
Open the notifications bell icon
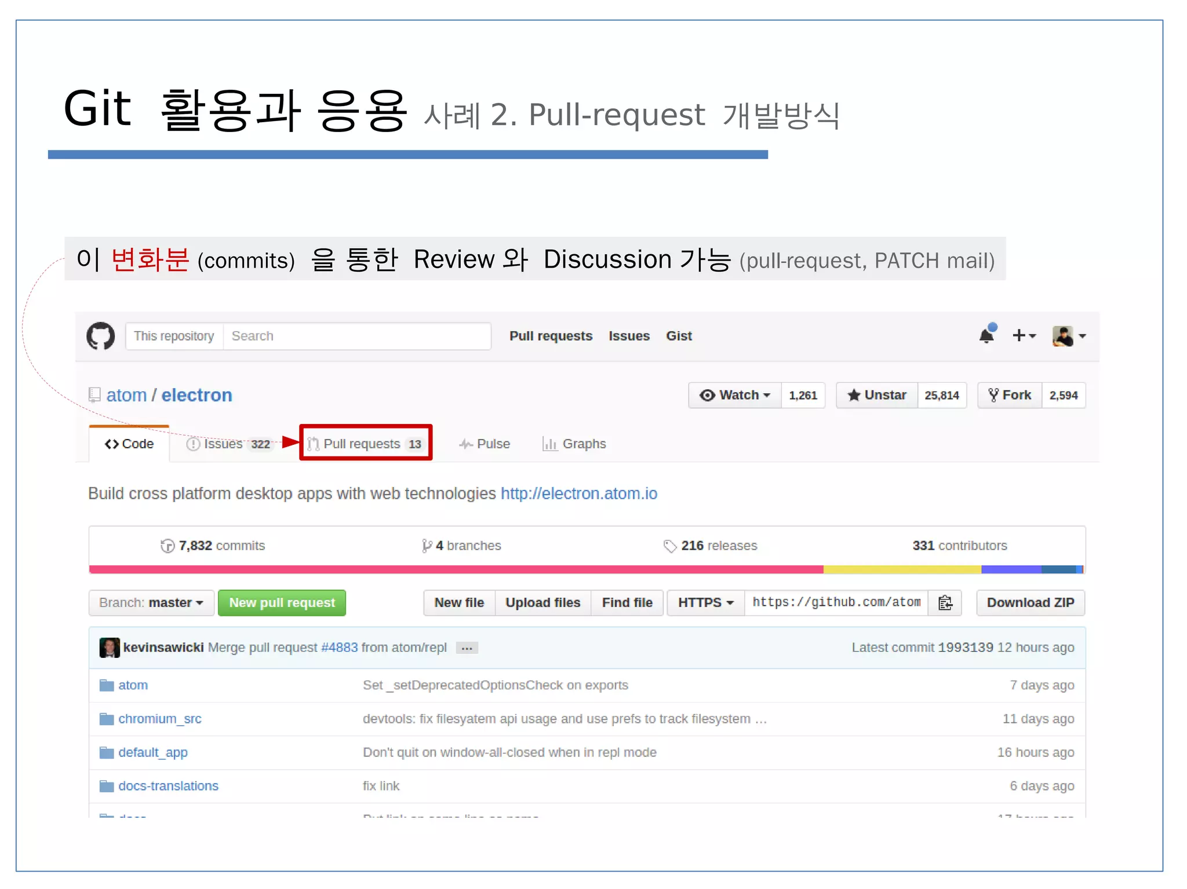(988, 334)
